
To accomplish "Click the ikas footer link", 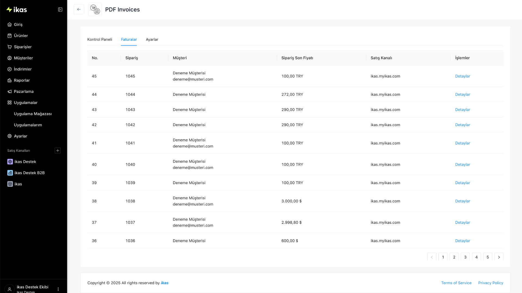I will pyautogui.click(x=164, y=283).
